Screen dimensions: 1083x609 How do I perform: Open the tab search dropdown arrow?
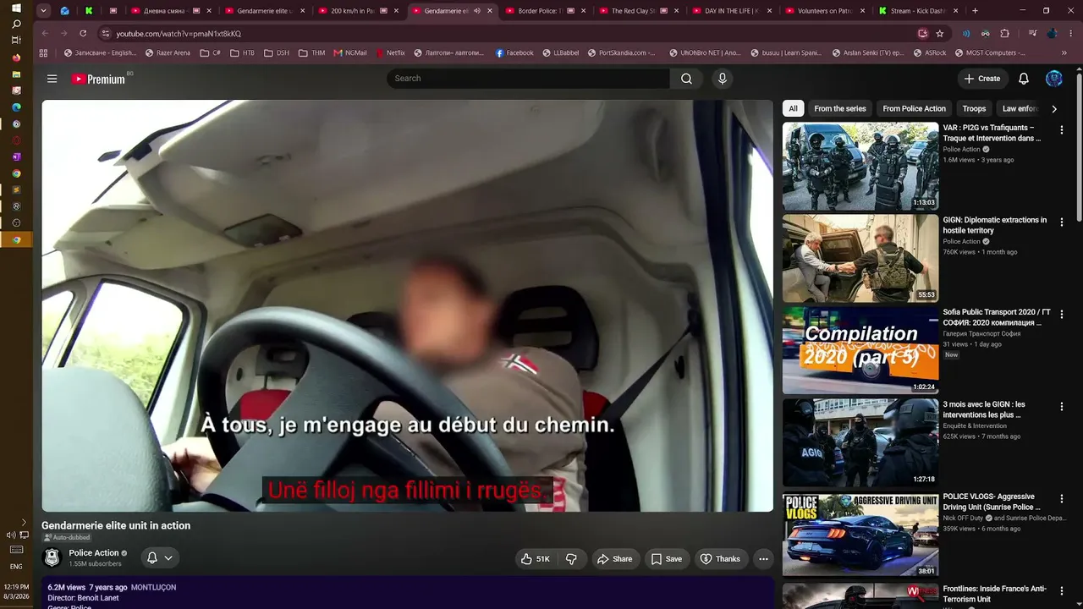43,11
